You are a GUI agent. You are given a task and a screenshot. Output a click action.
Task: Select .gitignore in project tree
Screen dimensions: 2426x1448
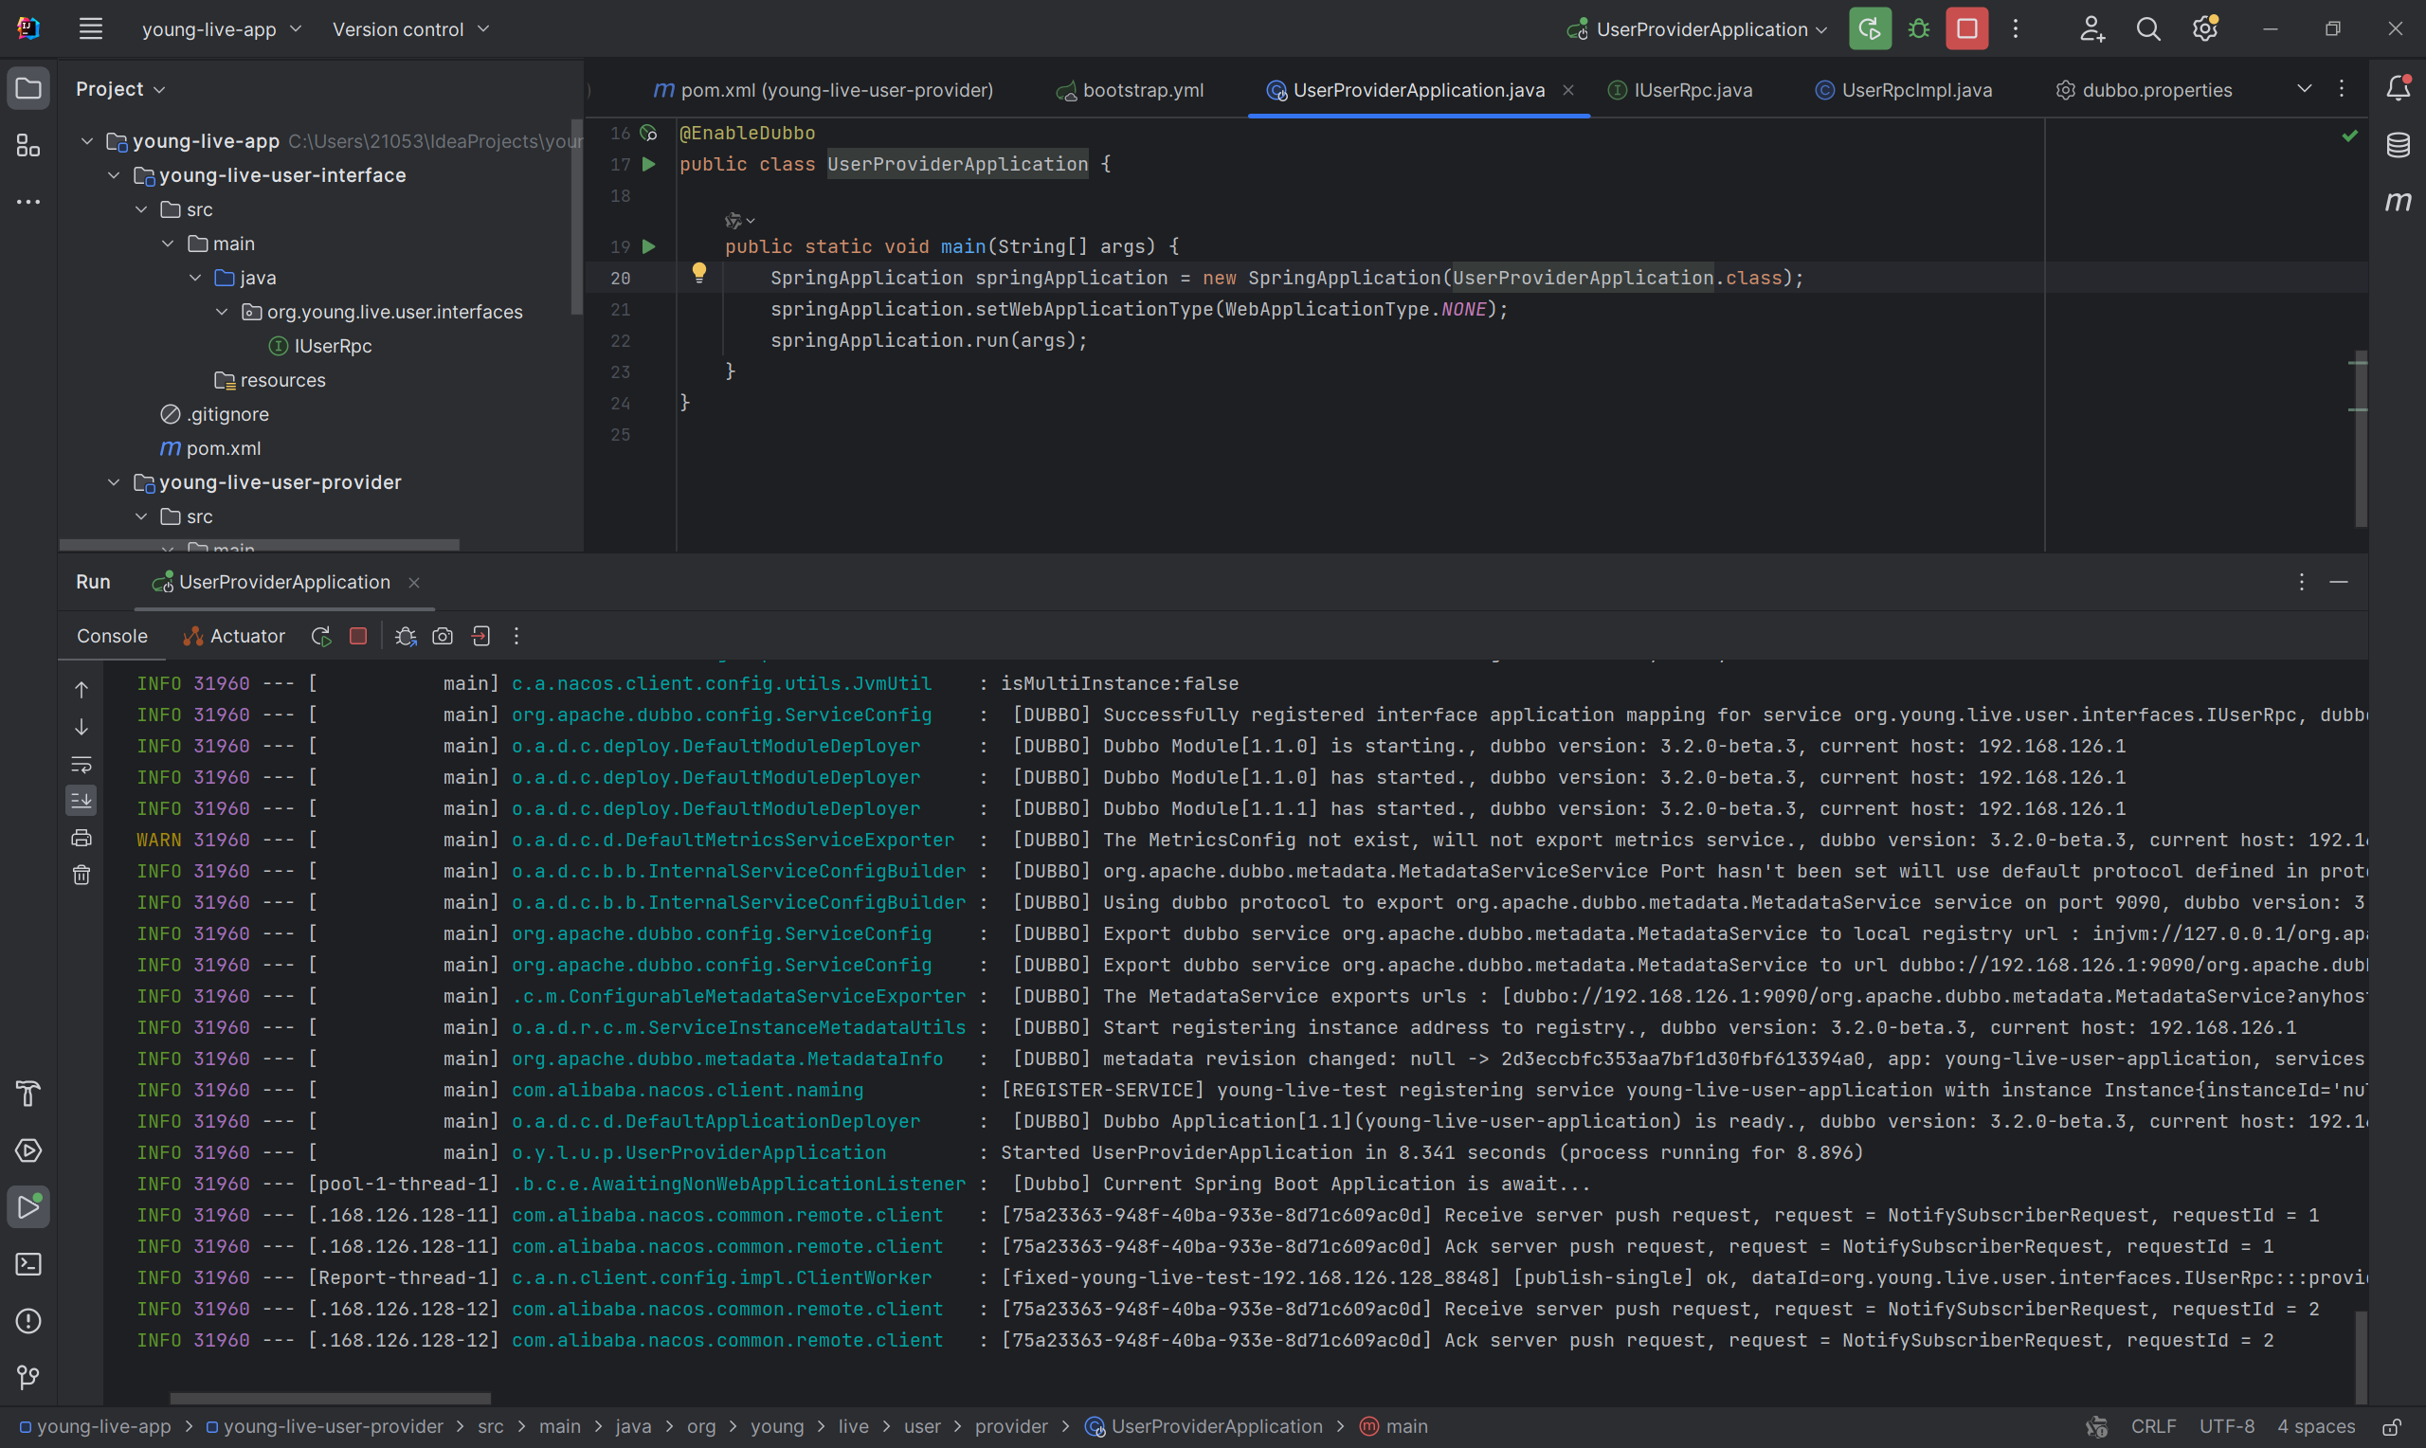[214, 415]
